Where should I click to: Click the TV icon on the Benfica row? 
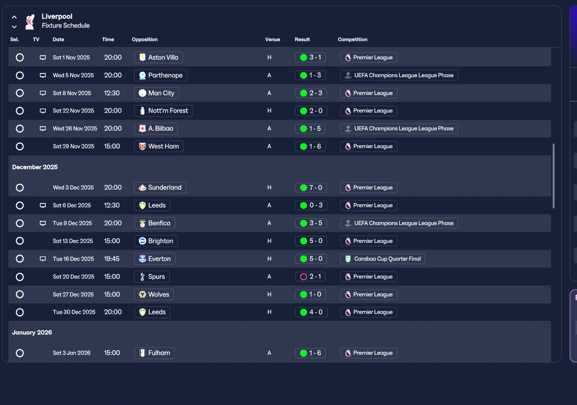43,223
